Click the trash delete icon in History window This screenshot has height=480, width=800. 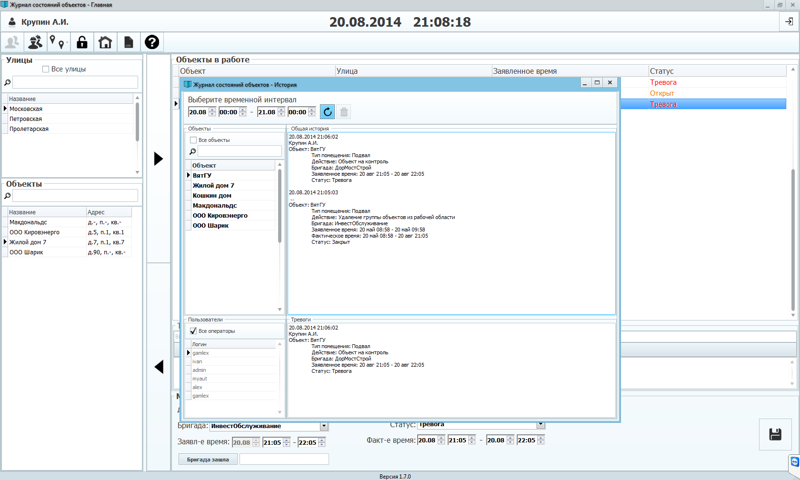click(x=344, y=112)
